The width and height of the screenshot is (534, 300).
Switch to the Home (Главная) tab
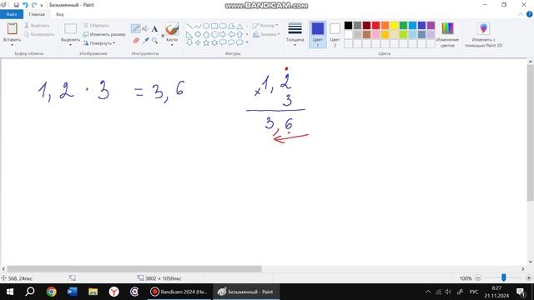tap(37, 14)
